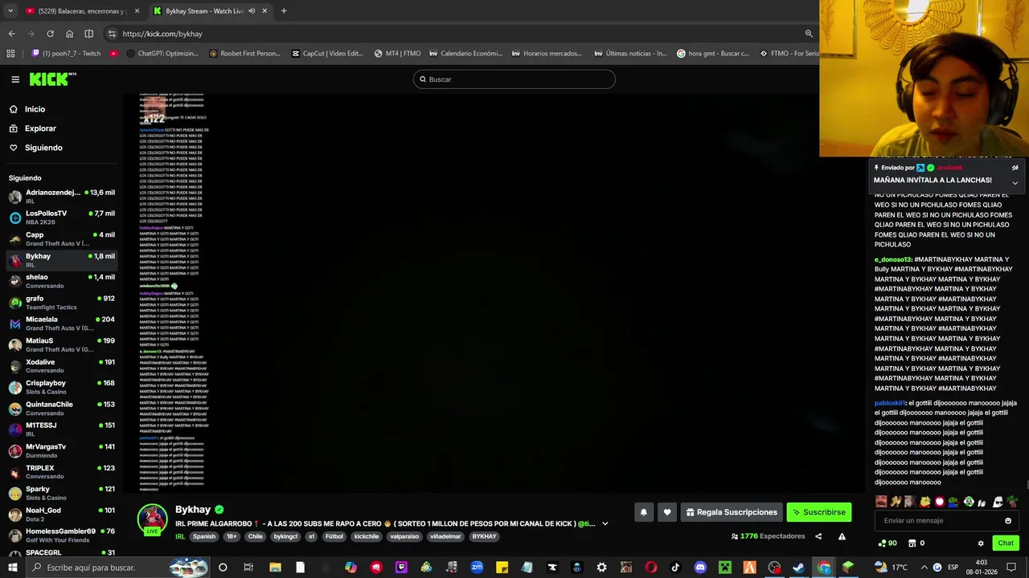Click the green Suscribirse button
The image size is (1029, 578).
pos(818,512)
